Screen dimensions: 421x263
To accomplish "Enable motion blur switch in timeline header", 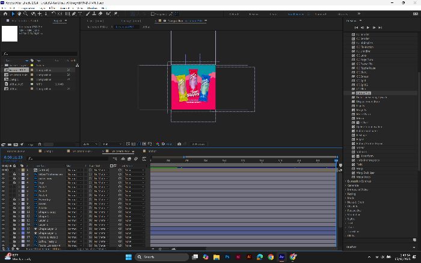I will [x=136, y=159].
